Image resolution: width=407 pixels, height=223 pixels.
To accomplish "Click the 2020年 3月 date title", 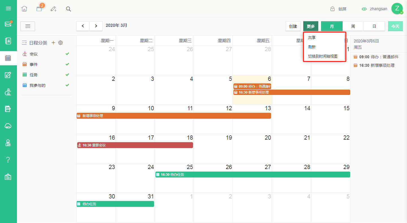I will point(116,25).
